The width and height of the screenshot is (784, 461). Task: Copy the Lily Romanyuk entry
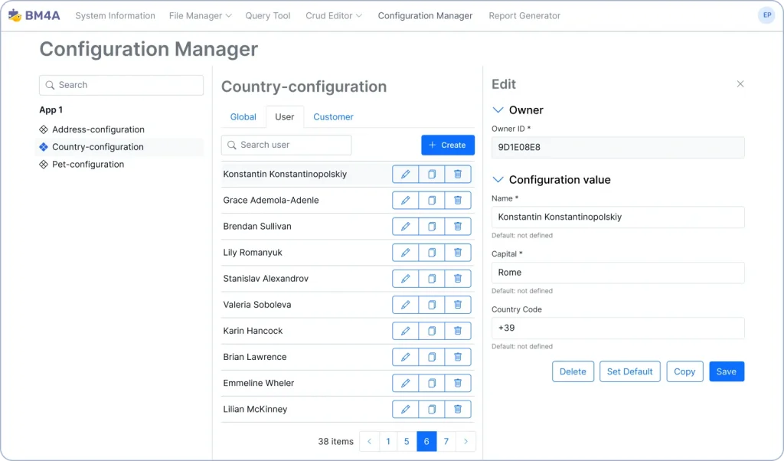(432, 253)
